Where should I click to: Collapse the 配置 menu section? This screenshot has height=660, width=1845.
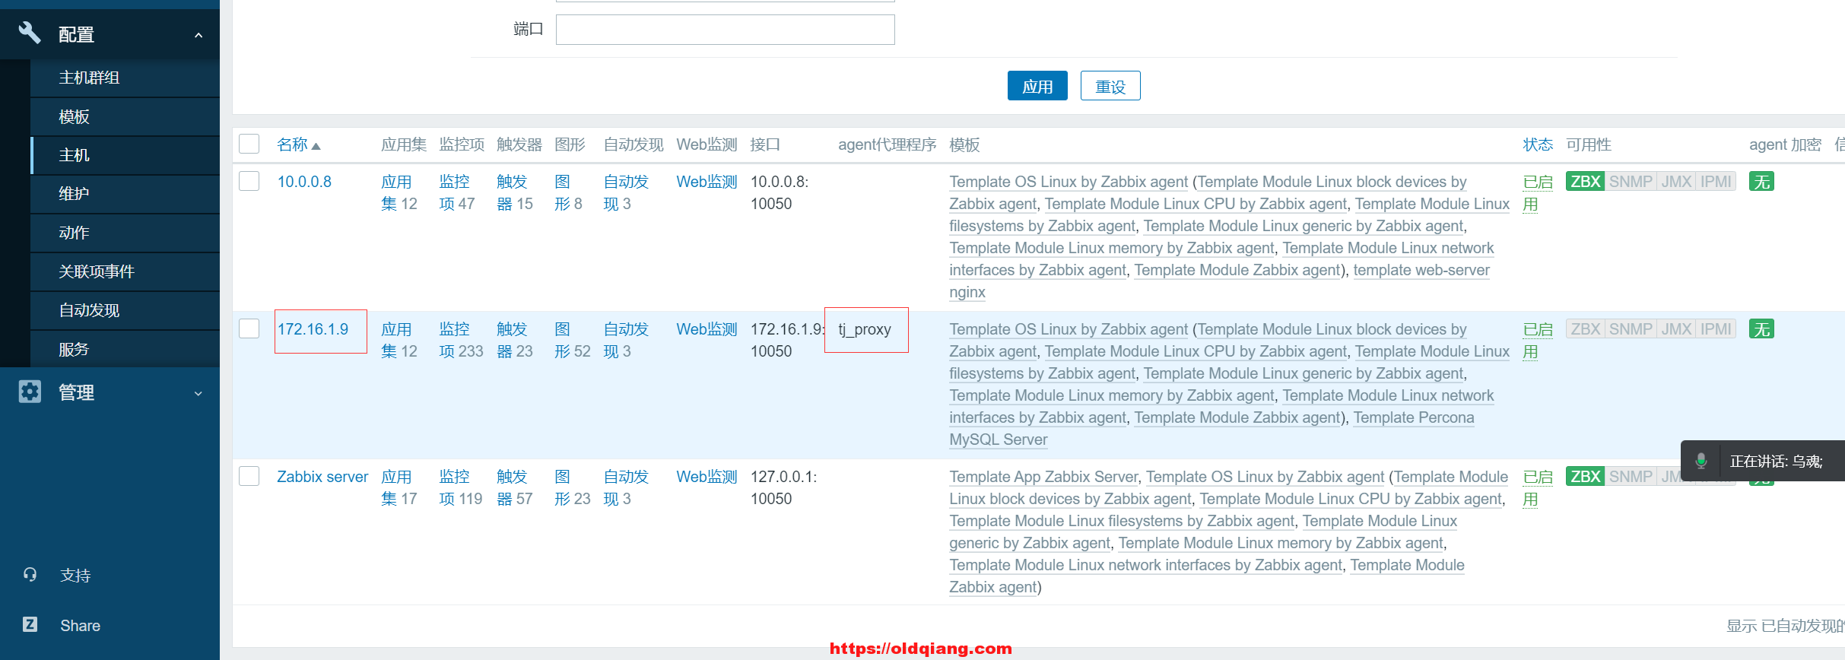click(198, 35)
